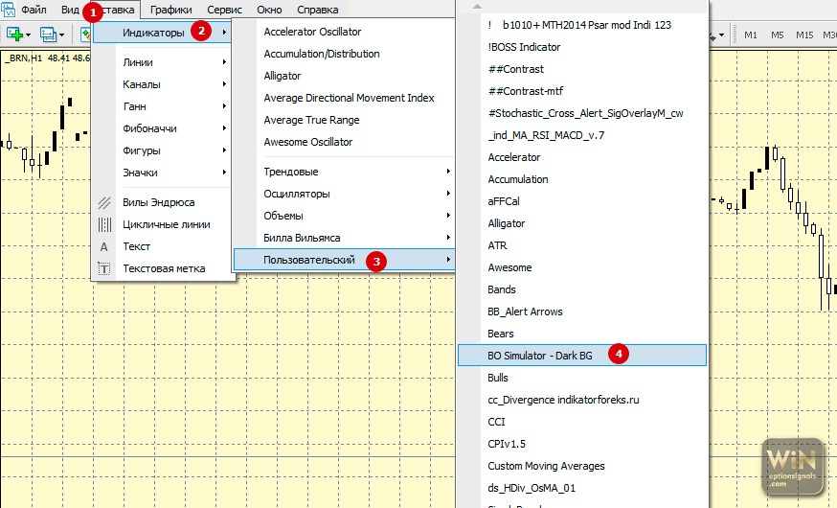Select Cyclic Lines (Цикличные линии) tool
Screen dimensions: 837x508
166,224
